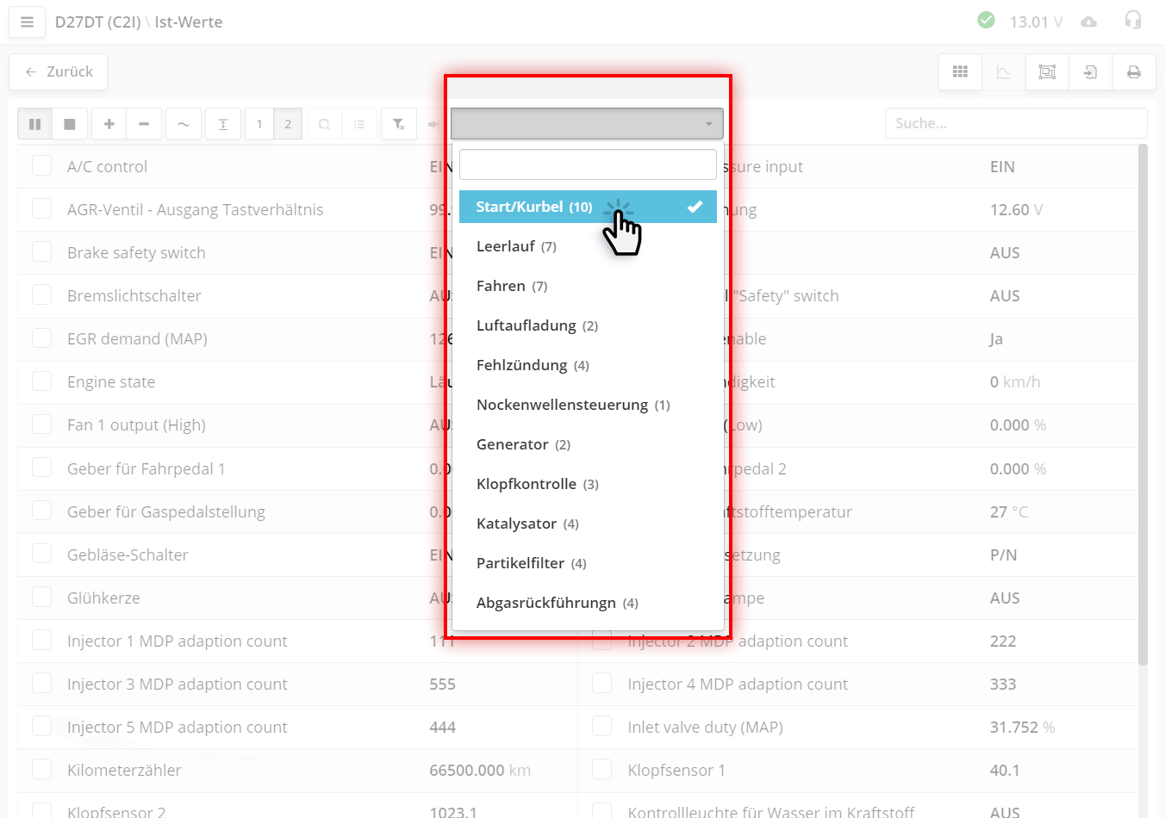1165x818 pixels.
Task: Tick the Engine state checkbox
Action: 41,381
